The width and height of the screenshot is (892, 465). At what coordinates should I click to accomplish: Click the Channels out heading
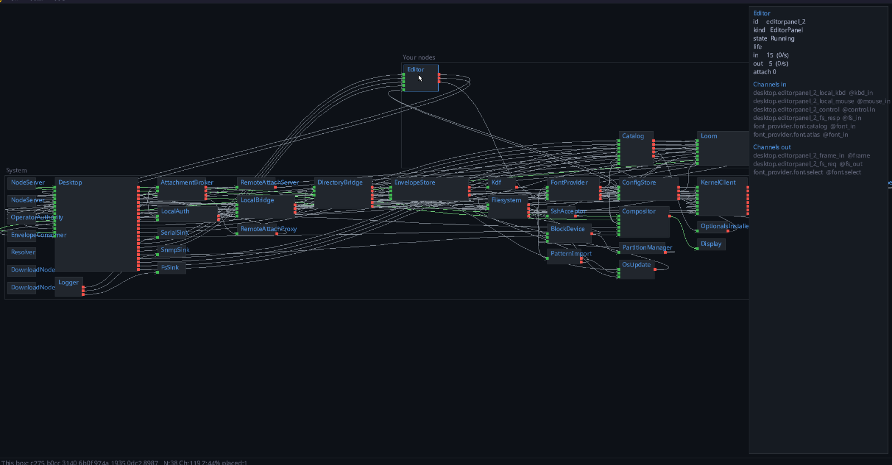(x=772, y=147)
